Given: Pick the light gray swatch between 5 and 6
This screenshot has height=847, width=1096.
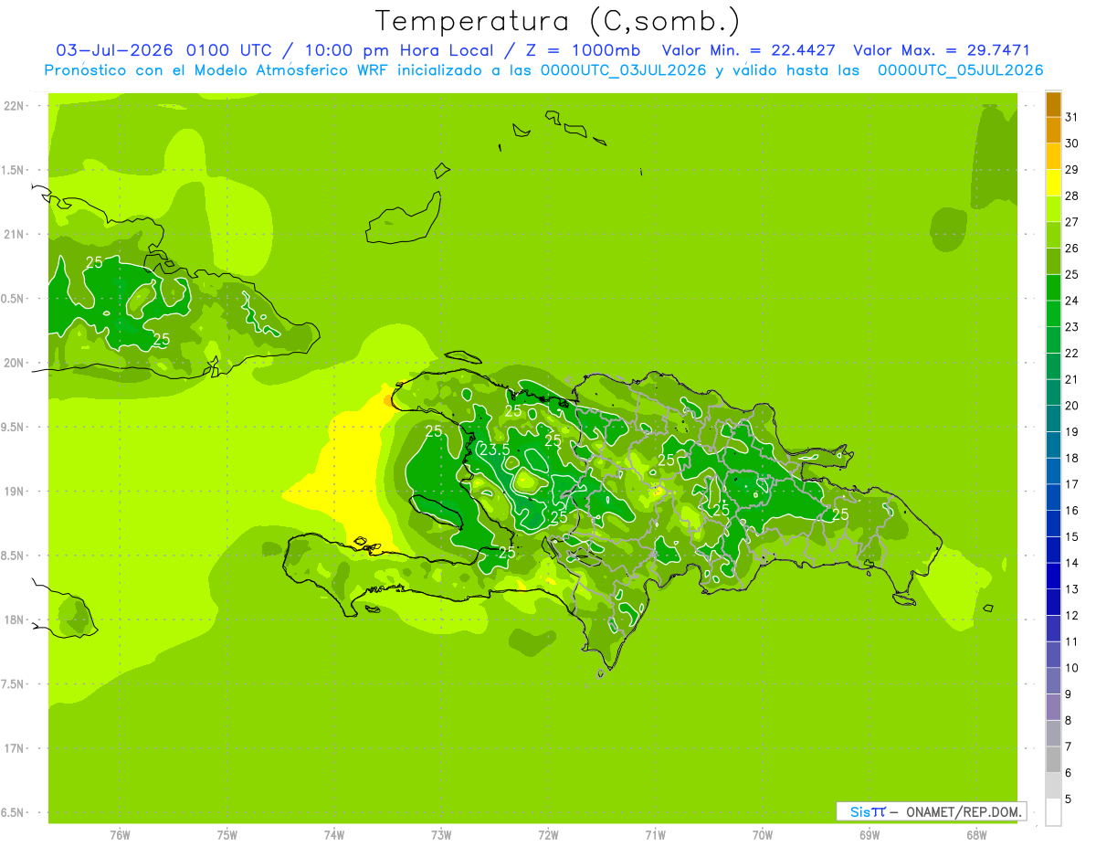Looking at the screenshot, I should [x=1053, y=786].
